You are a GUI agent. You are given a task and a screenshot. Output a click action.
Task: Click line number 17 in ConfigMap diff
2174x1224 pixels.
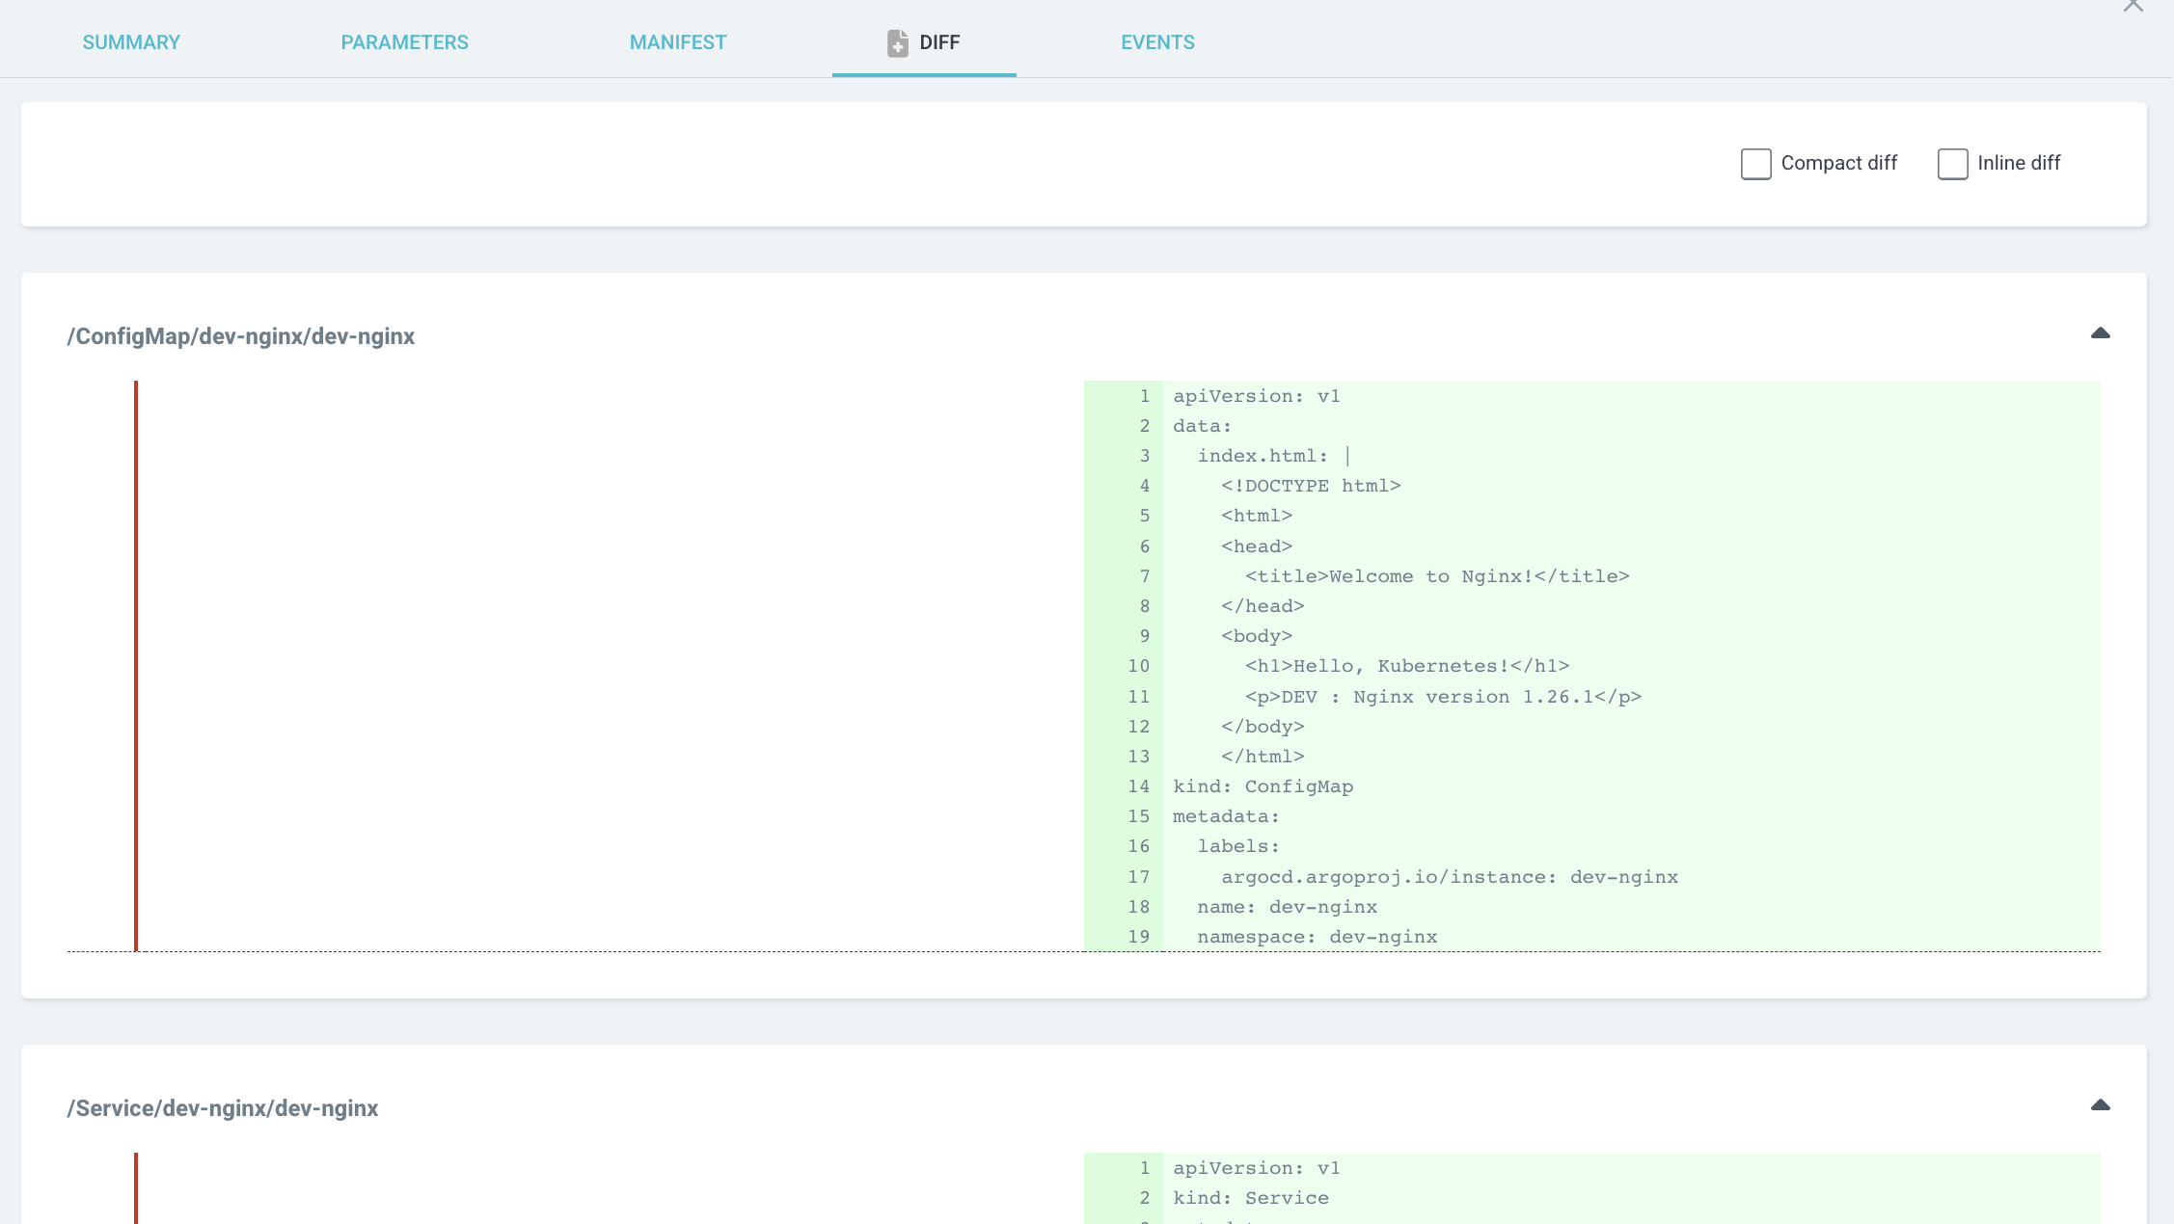tap(1139, 877)
